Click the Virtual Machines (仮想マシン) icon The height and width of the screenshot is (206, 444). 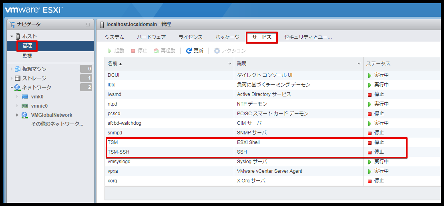click(x=18, y=69)
